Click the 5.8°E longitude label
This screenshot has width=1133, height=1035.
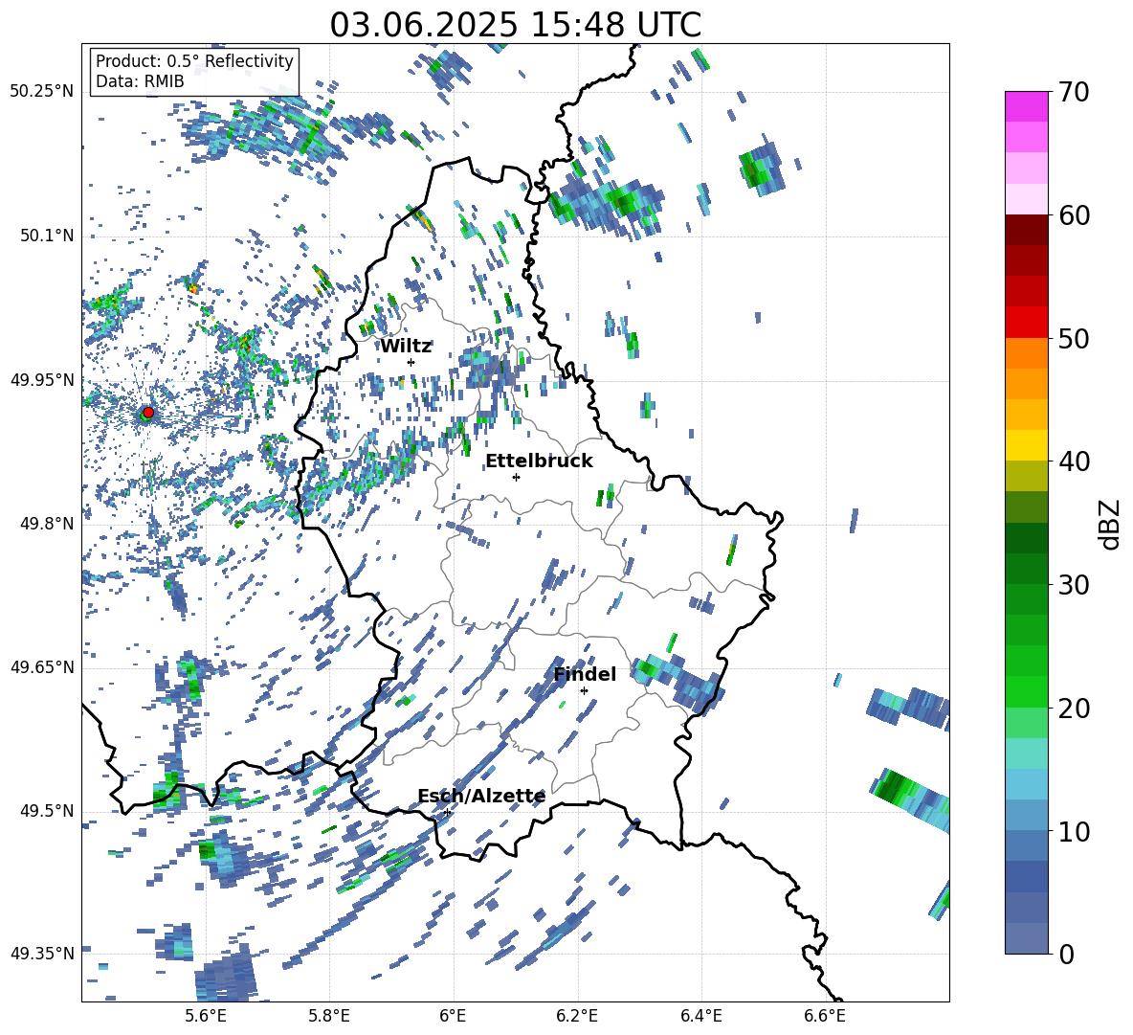point(329,1017)
